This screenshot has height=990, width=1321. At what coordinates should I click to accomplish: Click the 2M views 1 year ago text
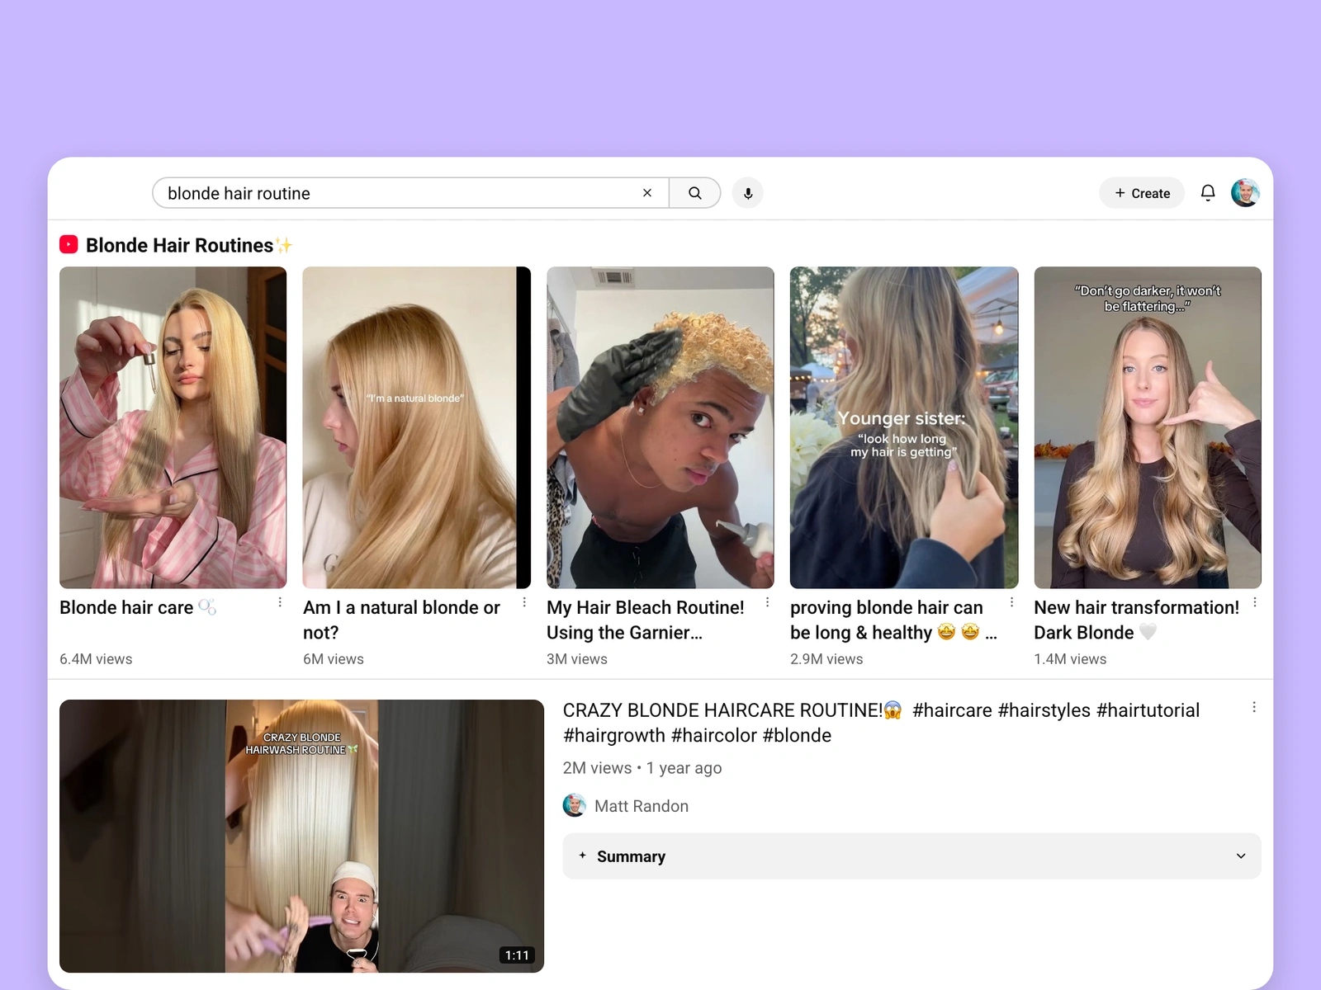[642, 768]
